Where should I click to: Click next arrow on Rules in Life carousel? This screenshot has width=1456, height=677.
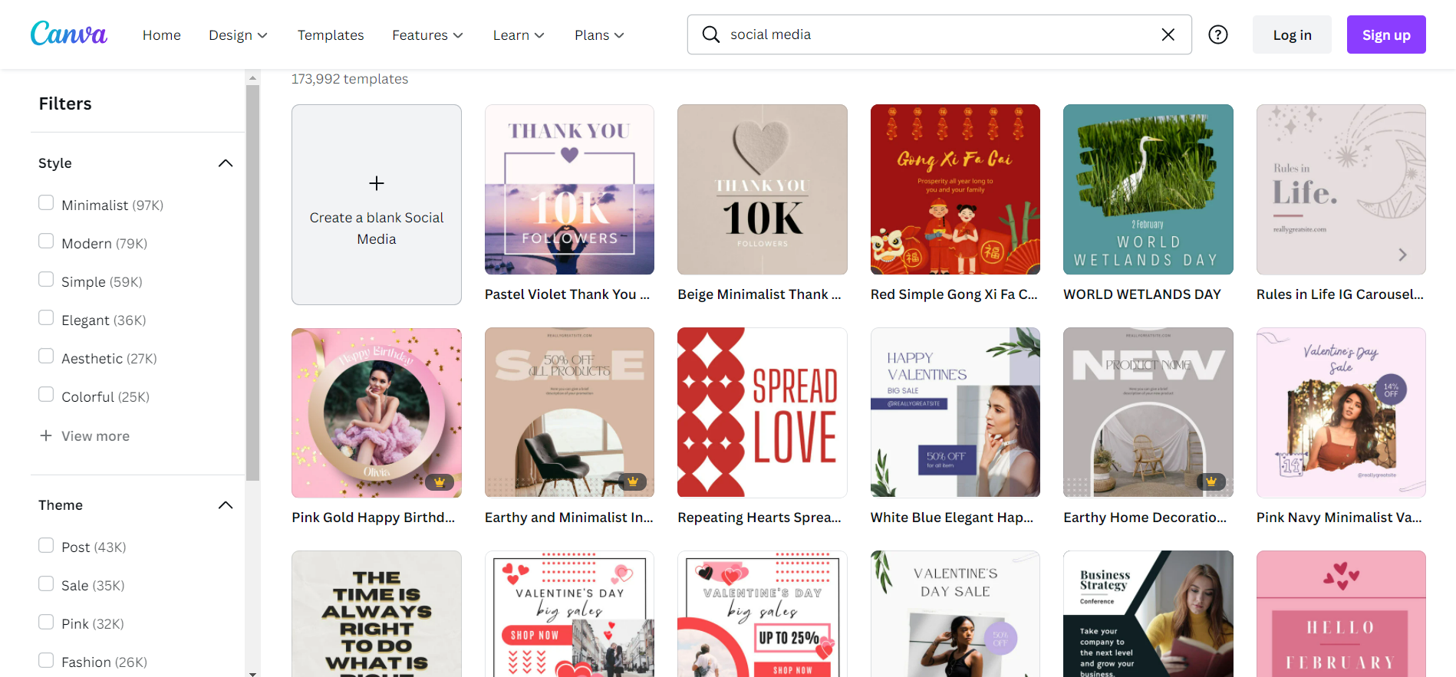tap(1402, 255)
